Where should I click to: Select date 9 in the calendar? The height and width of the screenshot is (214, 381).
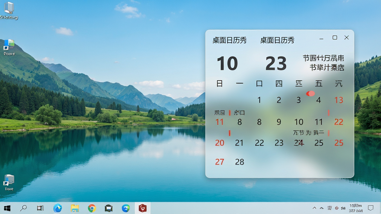coord(279,122)
